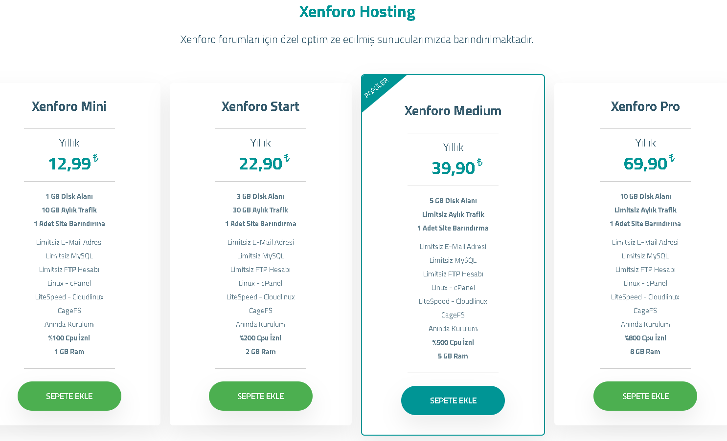Screen dimensions: 727x441
Task: Click Xenforo Medium's SEPETE EKLE button
Action: coord(453,400)
